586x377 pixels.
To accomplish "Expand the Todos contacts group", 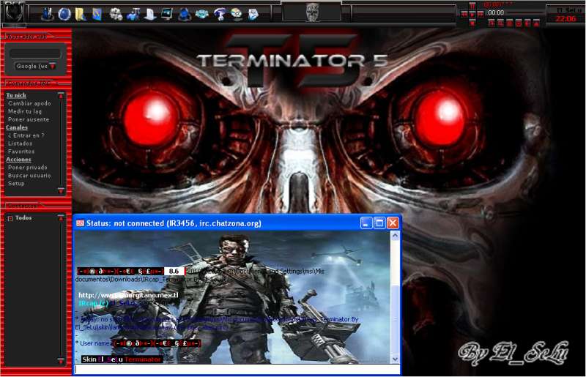I will coord(10,218).
